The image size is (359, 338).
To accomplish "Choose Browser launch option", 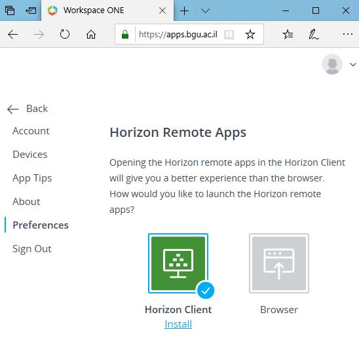I will click(x=279, y=263).
